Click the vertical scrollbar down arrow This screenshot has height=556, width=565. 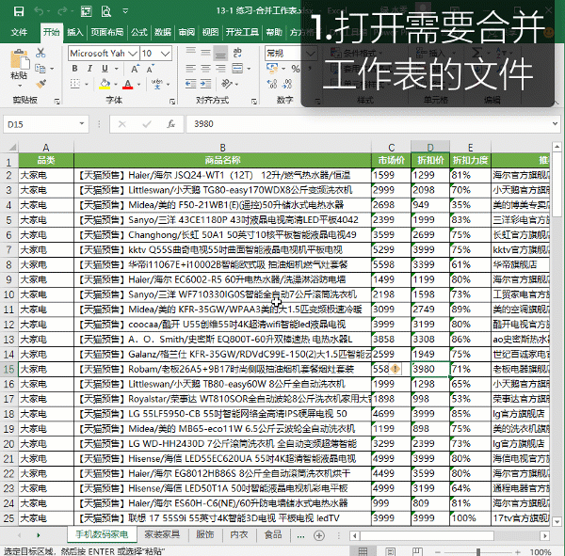(x=557, y=521)
